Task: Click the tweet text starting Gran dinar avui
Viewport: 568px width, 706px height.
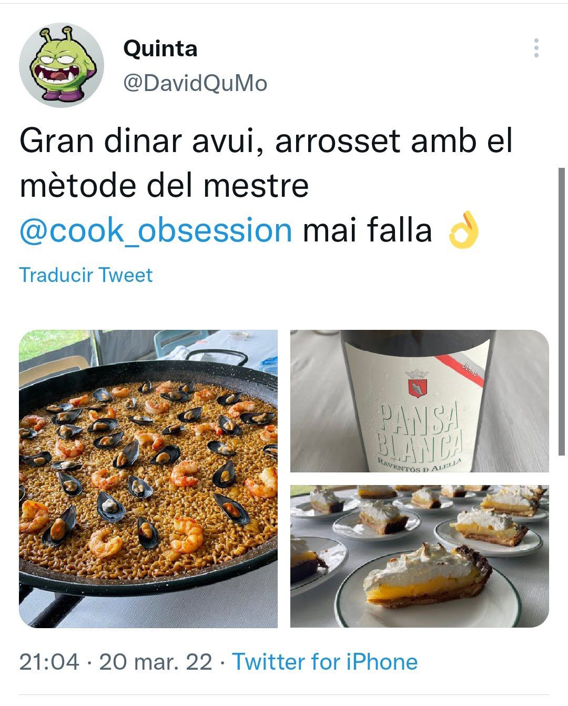Action: click(266, 186)
